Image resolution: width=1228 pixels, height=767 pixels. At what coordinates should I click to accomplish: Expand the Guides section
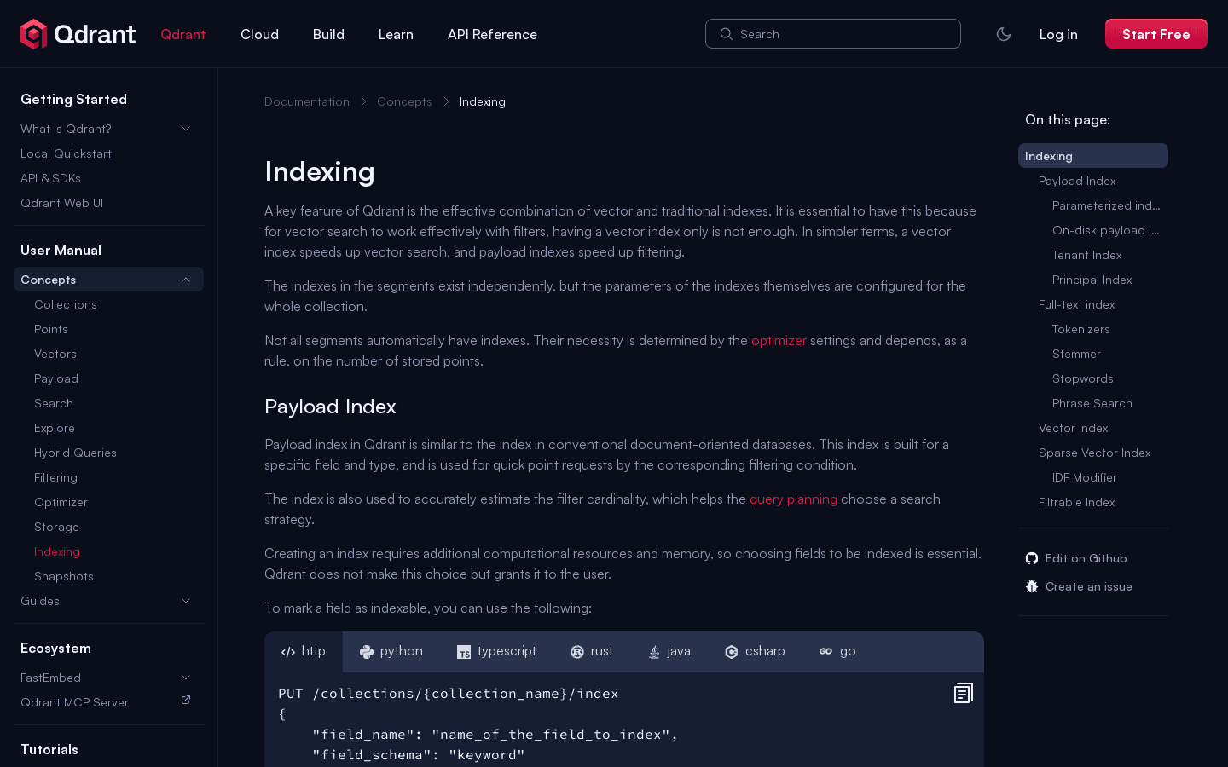(186, 601)
